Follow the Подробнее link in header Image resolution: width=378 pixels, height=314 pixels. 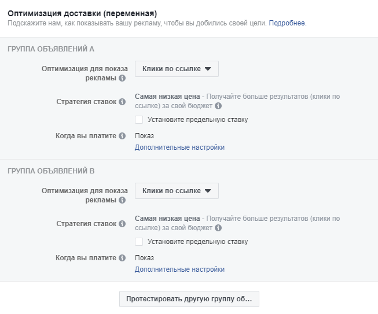[287, 23]
